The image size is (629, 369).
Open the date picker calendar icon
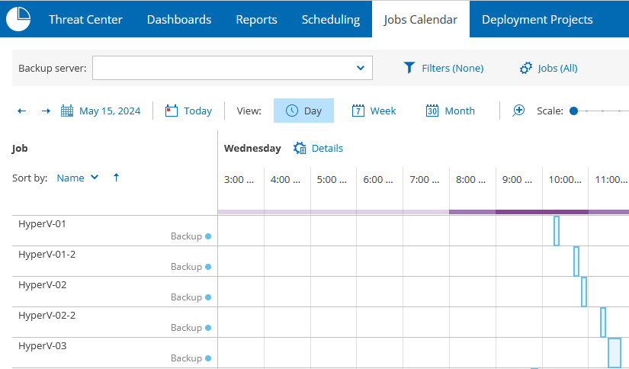67,111
